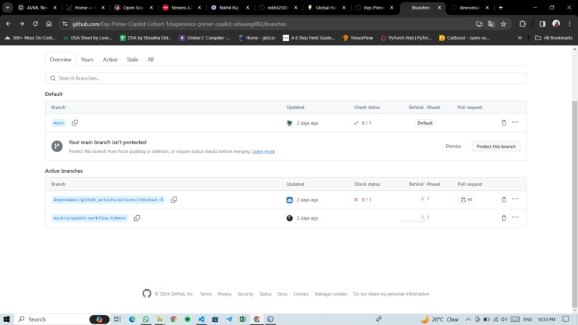Switch to the devcontainer browser tab
The height and width of the screenshot is (325, 578).
click(470, 7)
